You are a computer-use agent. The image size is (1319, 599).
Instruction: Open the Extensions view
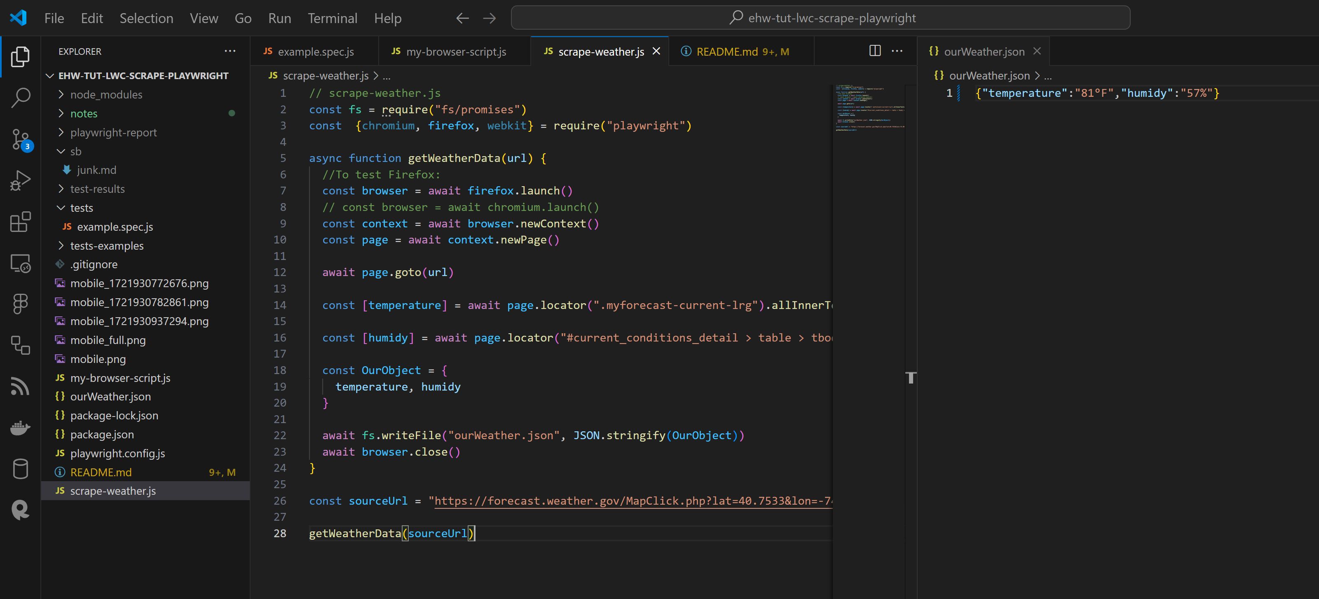tap(21, 222)
